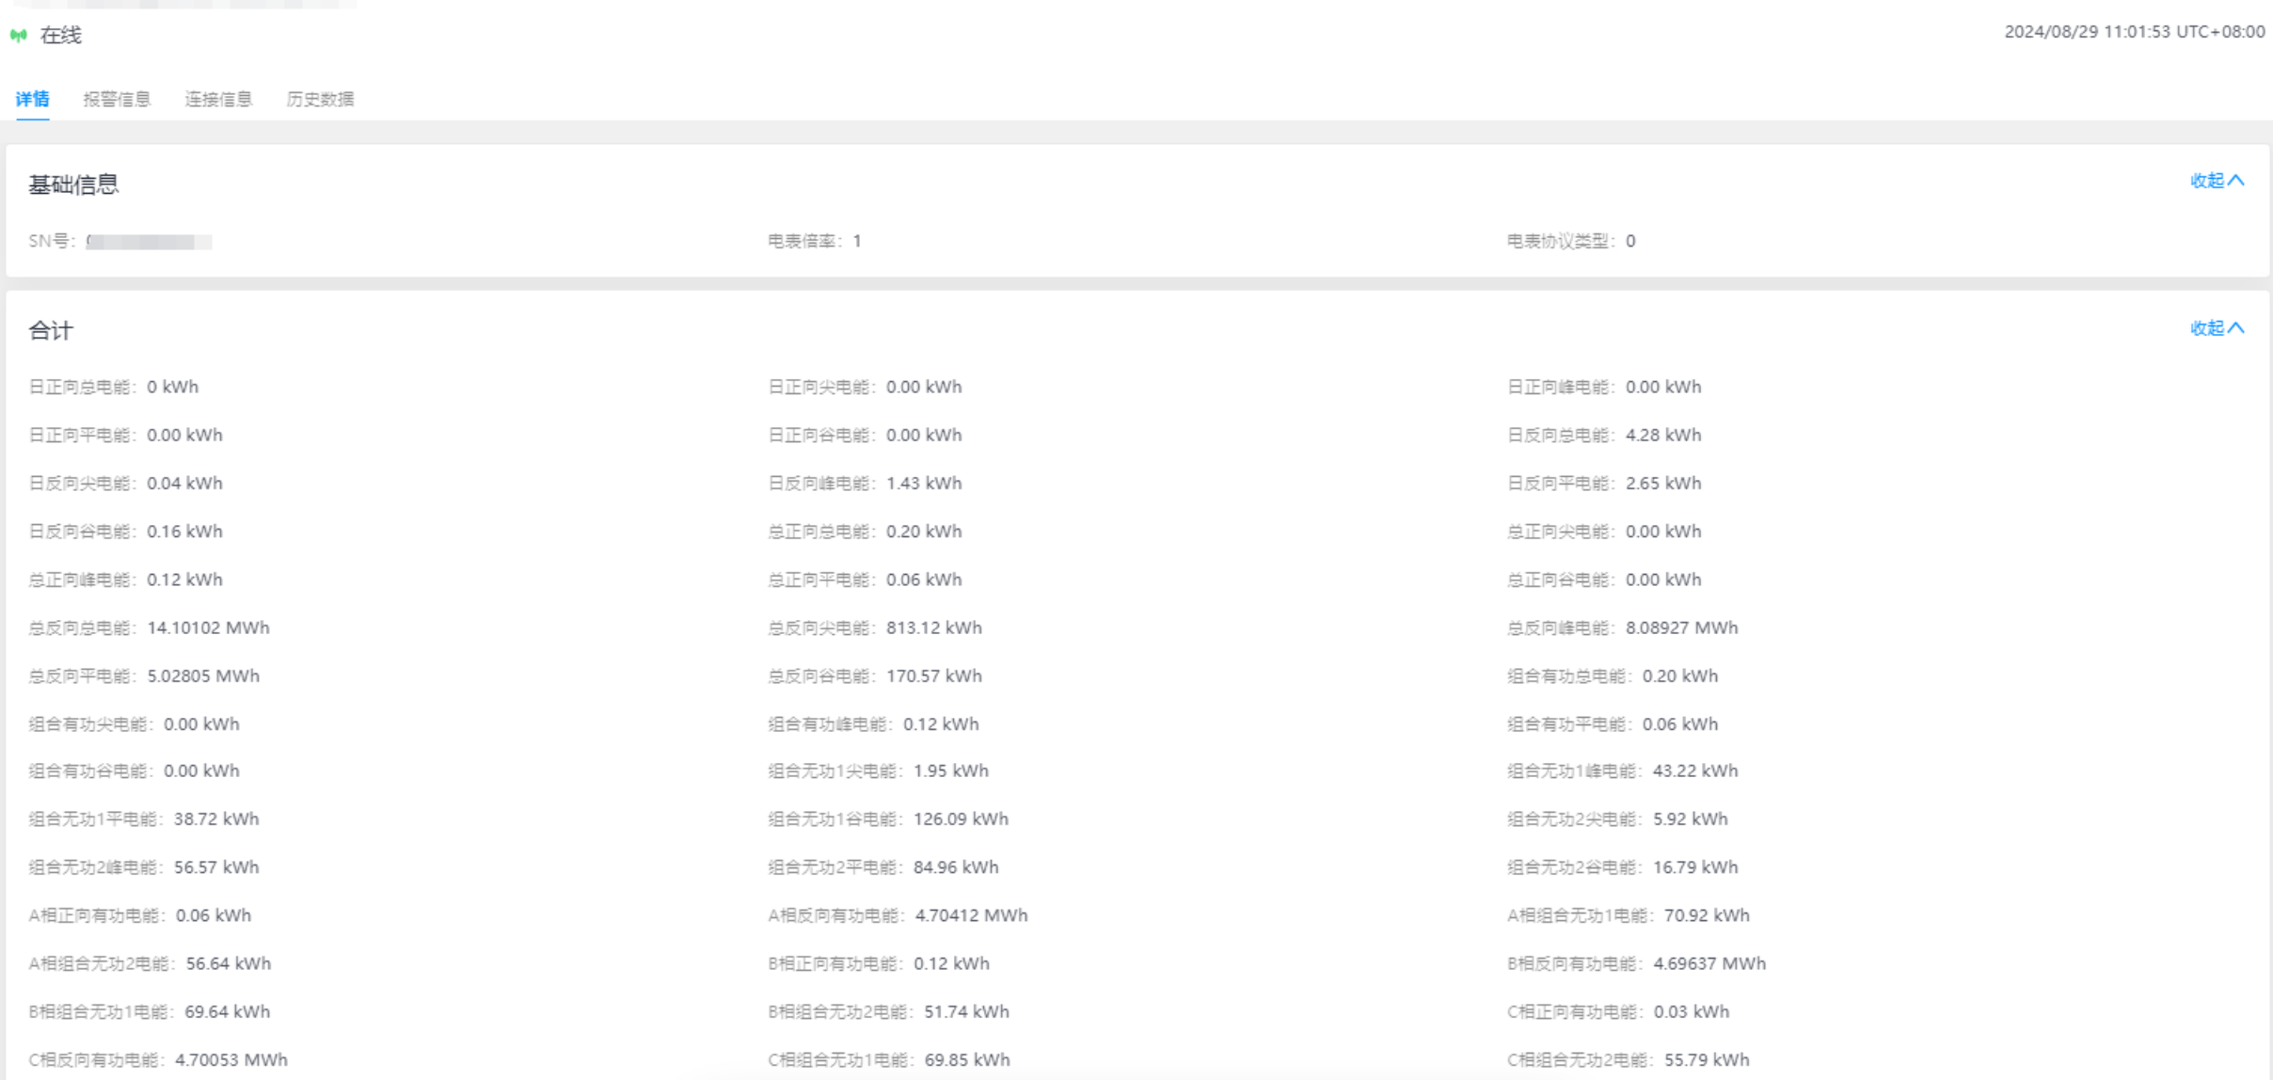
Task: Click the B相反向有功电能 4.69637 MWh value
Action: point(1709,963)
